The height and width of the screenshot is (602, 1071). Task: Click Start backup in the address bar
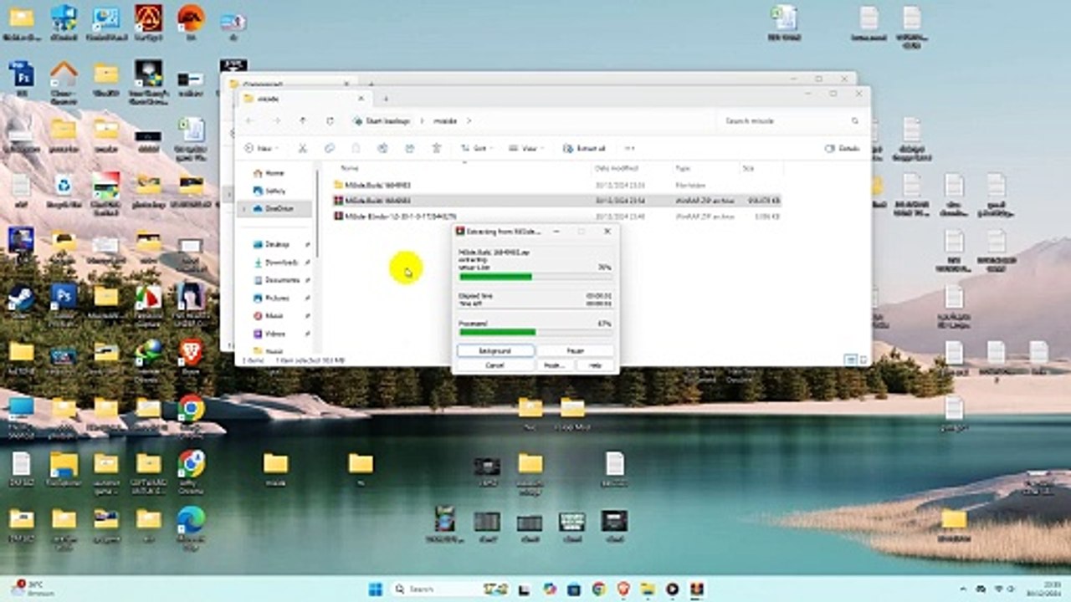pyautogui.click(x=387, y=121)
